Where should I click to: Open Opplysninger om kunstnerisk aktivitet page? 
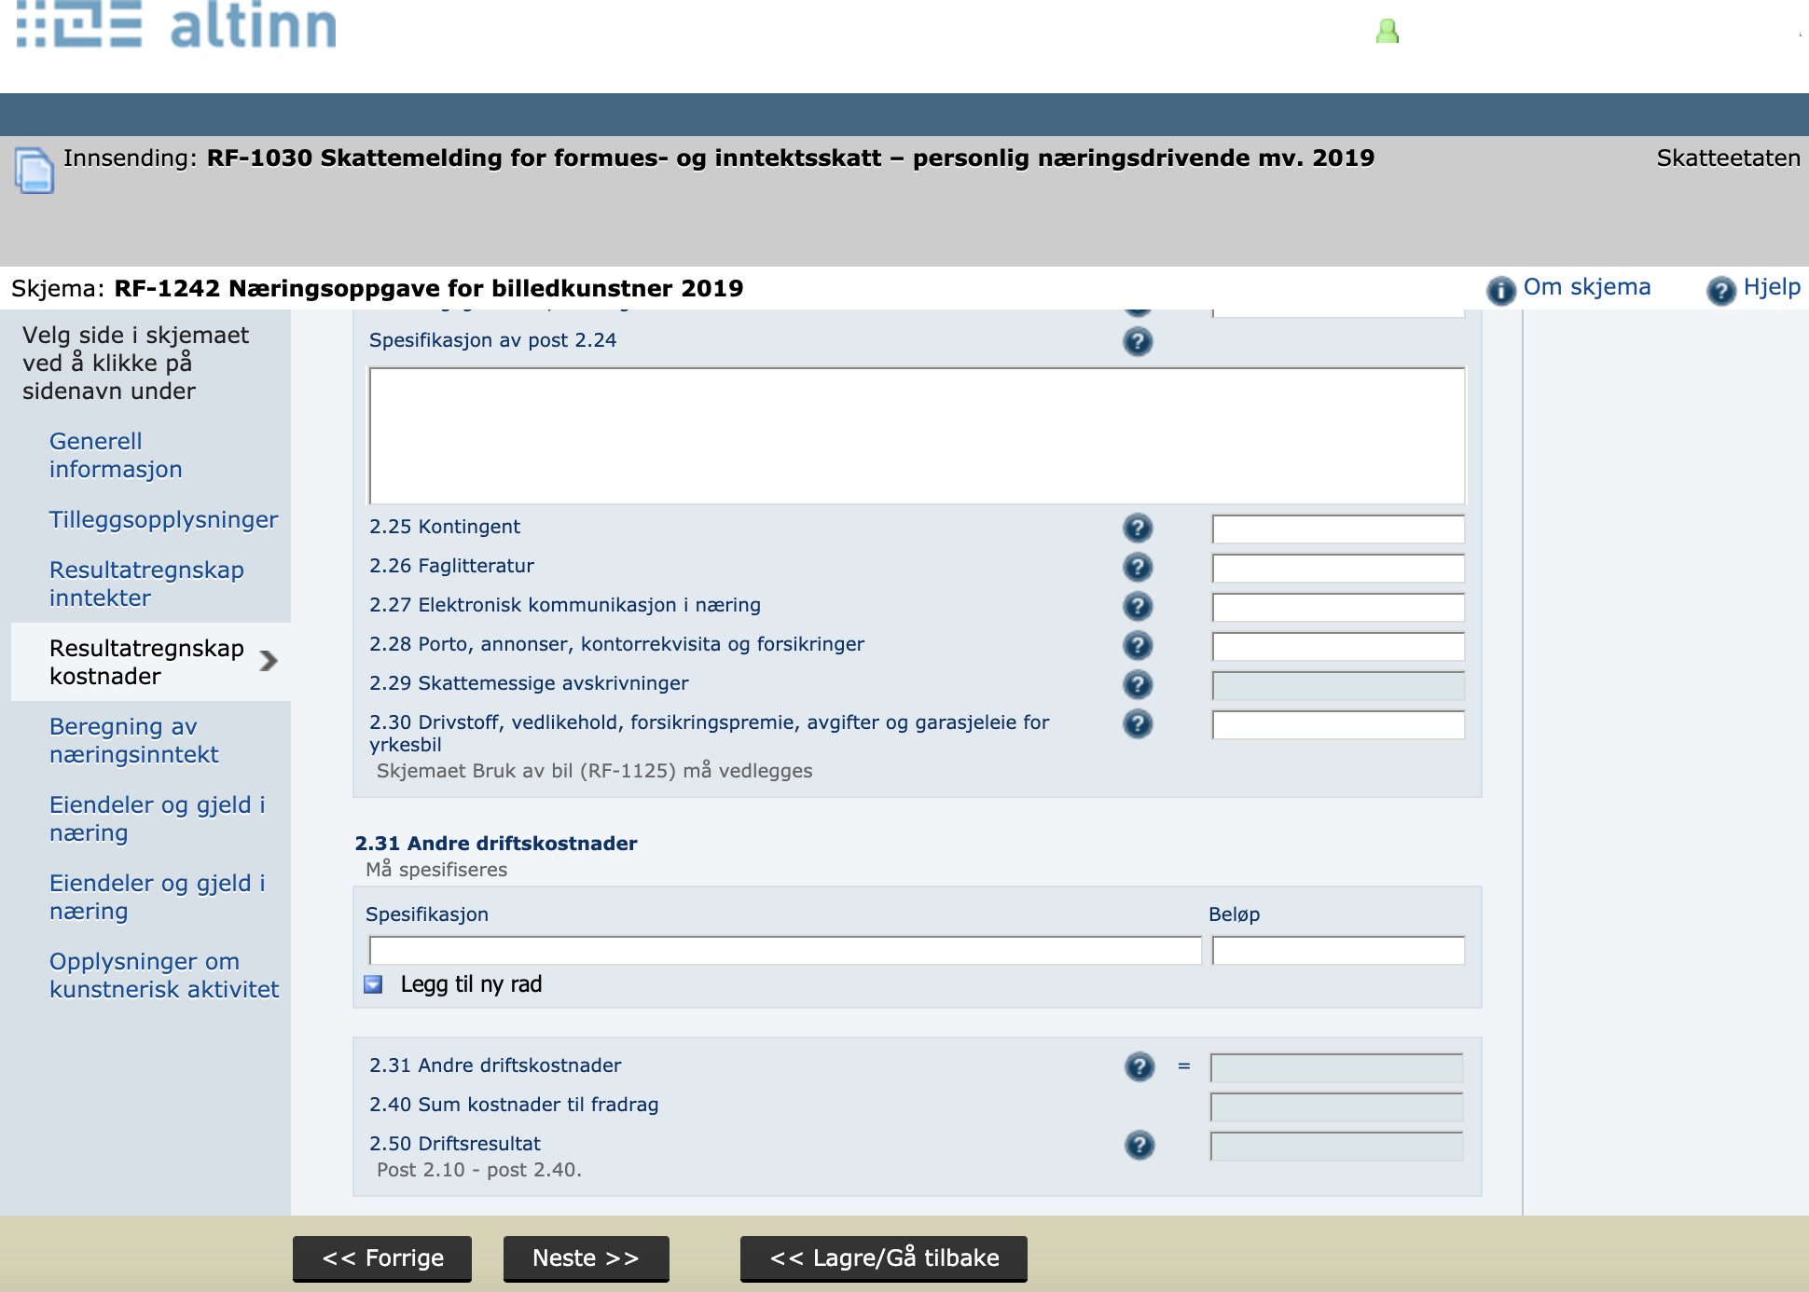(164, 975)
